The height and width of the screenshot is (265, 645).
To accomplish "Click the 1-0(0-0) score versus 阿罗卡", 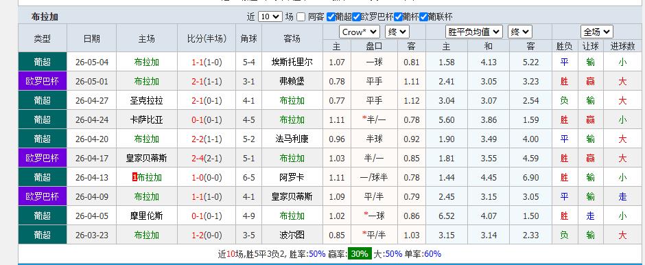I will click(207, 177).
